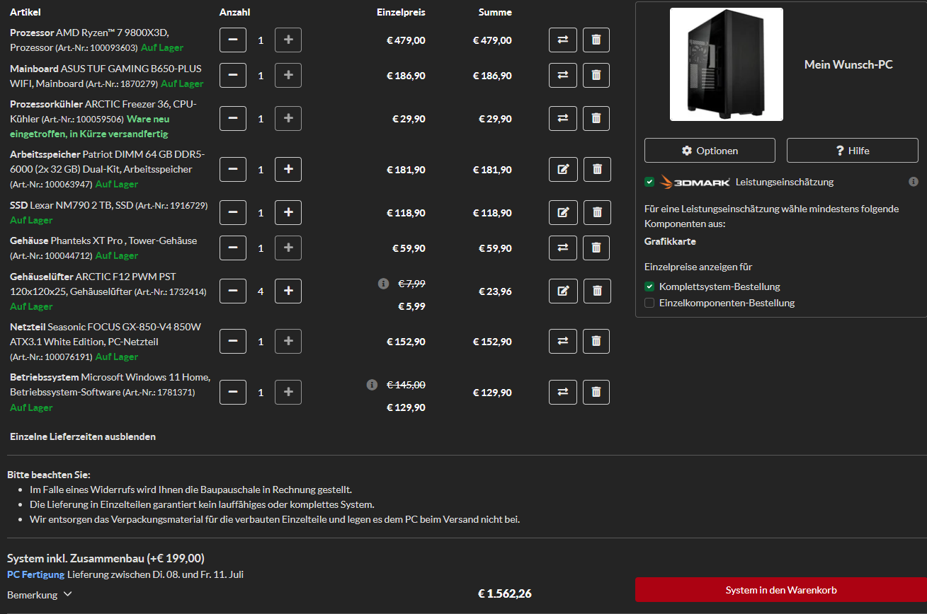Decrease quantity of the Phanteks XT Pro case
927x614 pixels.
(x=233, y=248)
